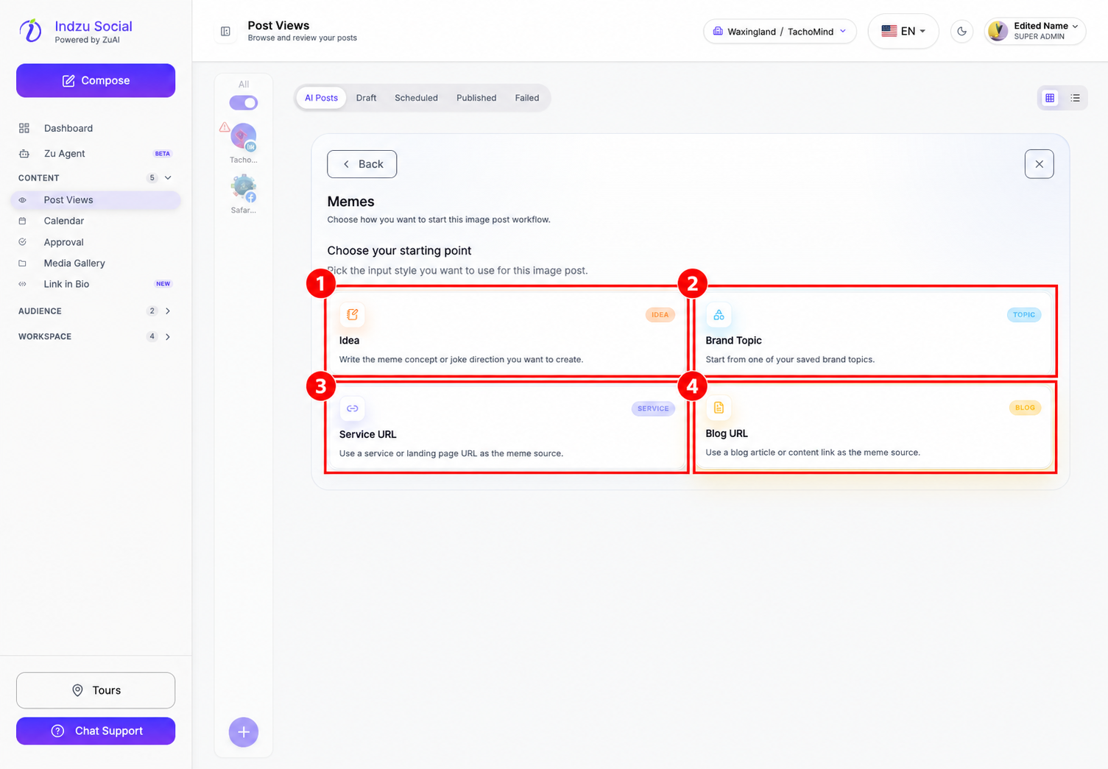Toggle the All accounts switch
This screenshot has width=1108, height=769.
tap(244, 103)
